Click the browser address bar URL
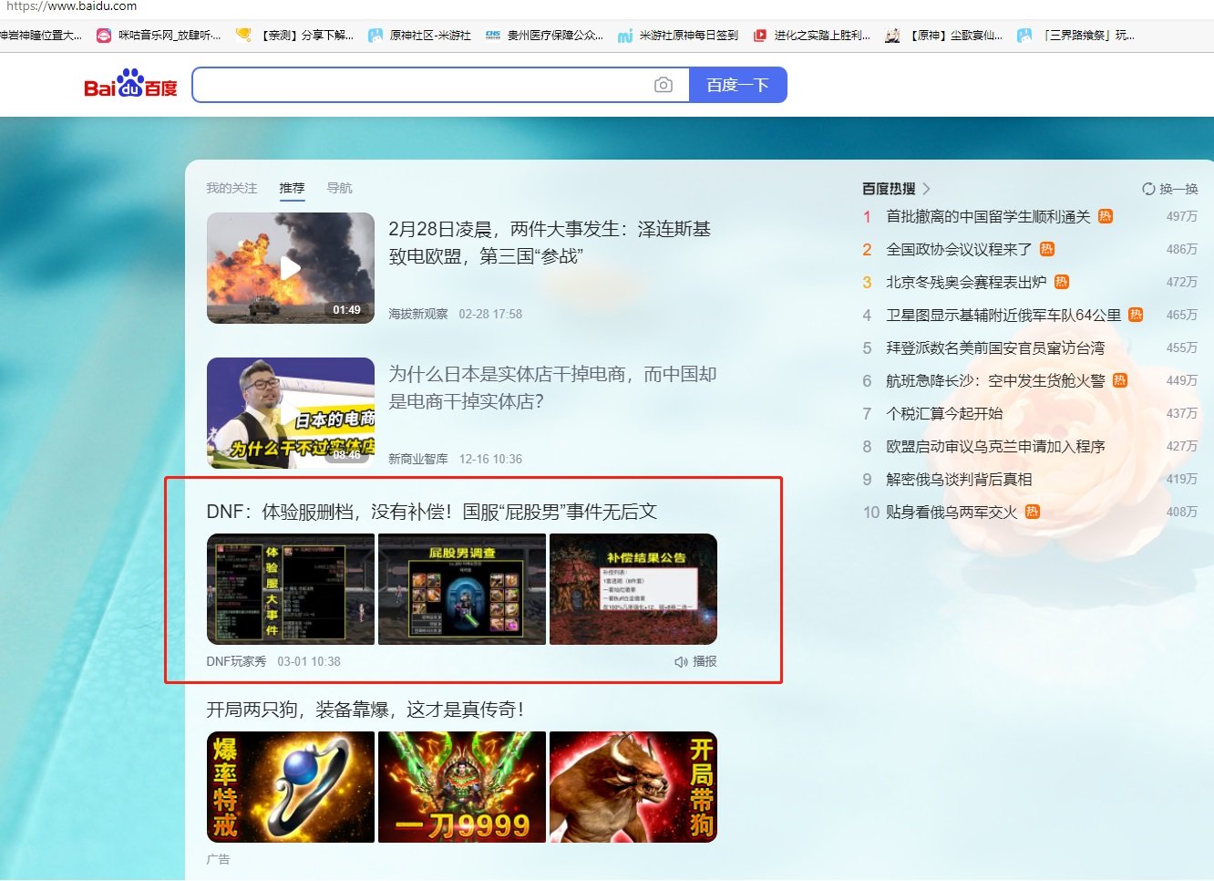The image size is (1214, 881). click(71, 6)
